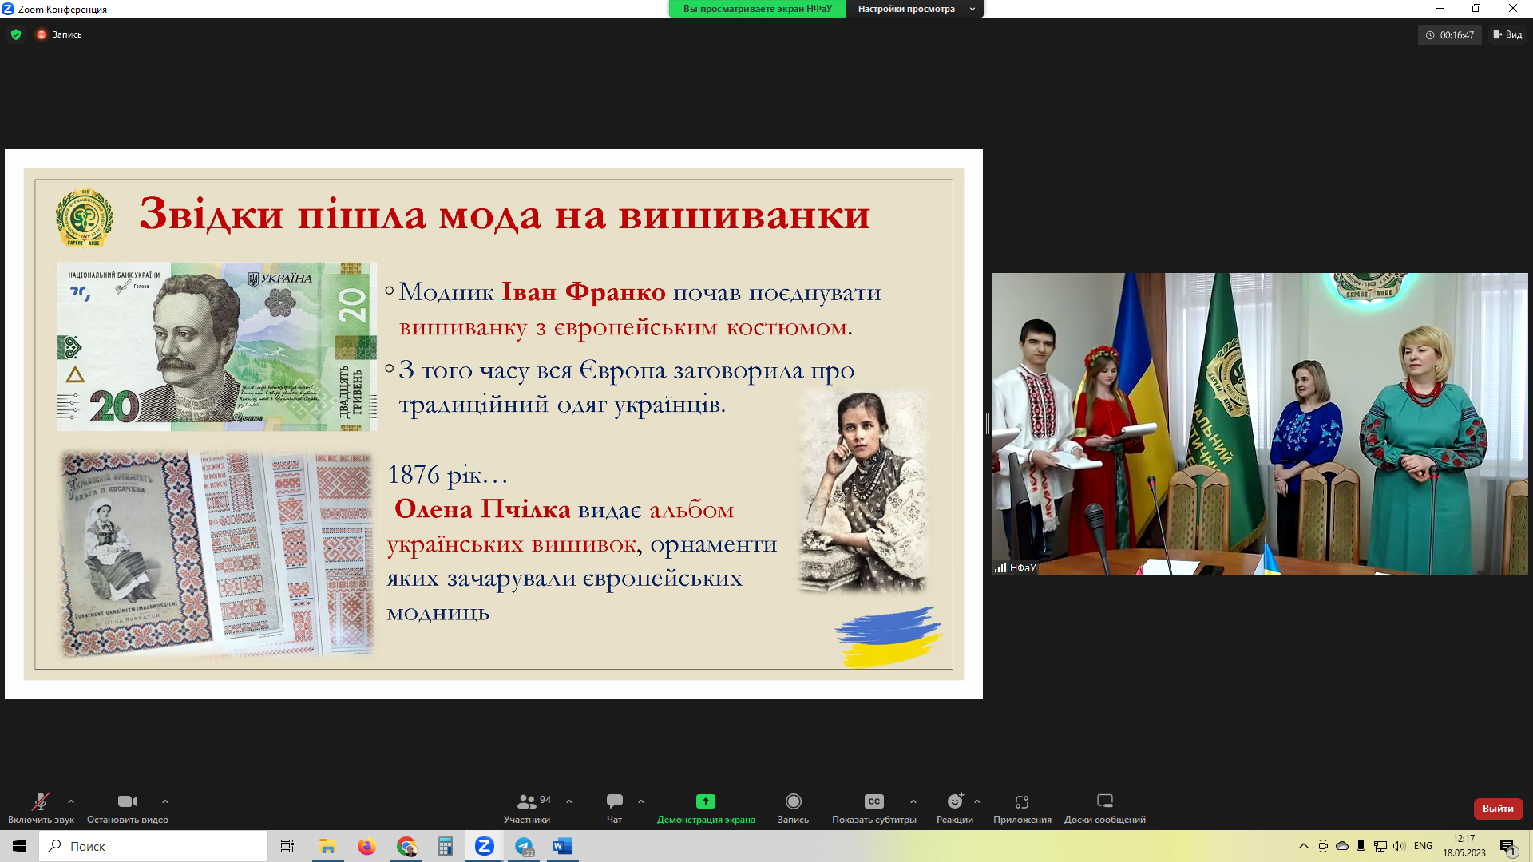Open Word from the taskbar
Image resolution: width=1533 pixels, height=862 pixels.
pos(563,846)
